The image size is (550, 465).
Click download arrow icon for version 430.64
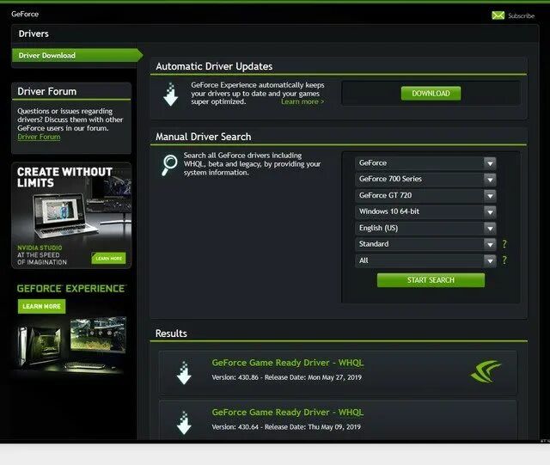click(x=184, y=423)
